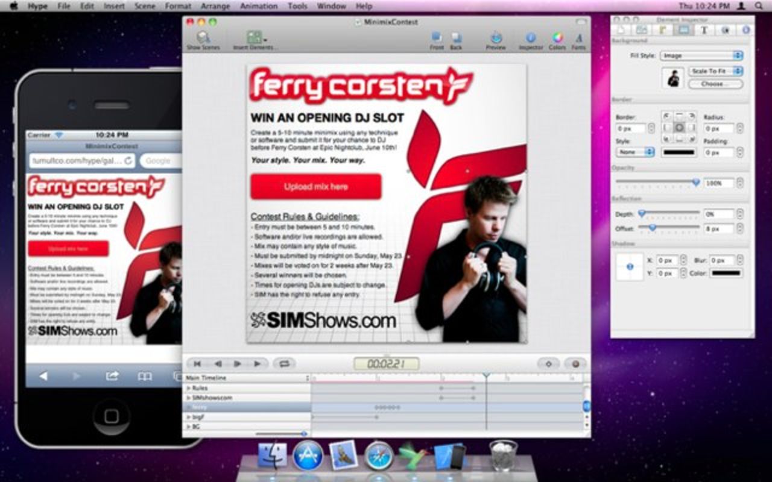Click the Show Scenes toolbar icon
The width and height of the screenshot is (772, 482).
203,39
